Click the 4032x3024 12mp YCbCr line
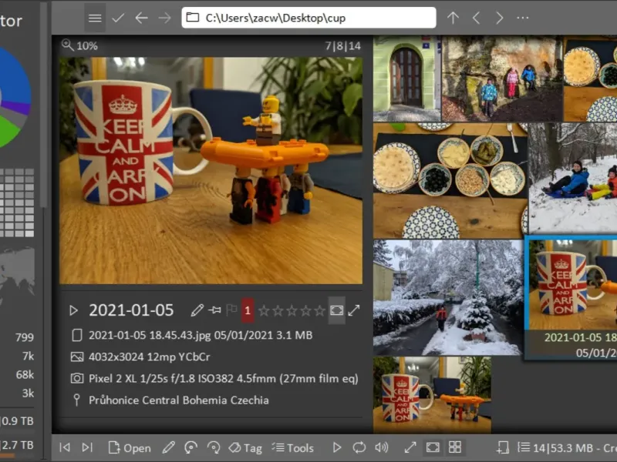This screenshot has width=617, height=462. pyautogui.click(x=149, y=357)
